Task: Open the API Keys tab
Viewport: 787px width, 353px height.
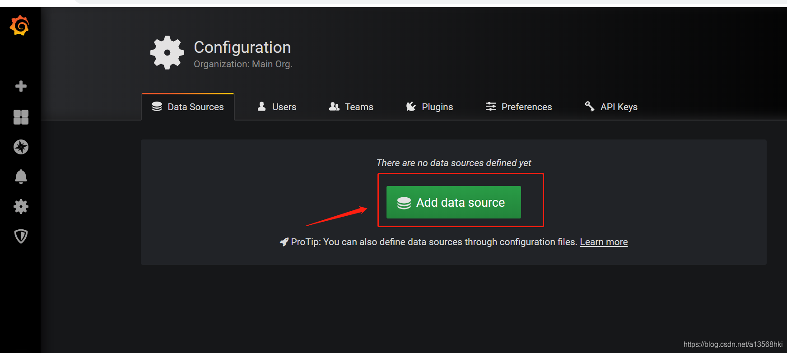Action: (x=611, y=107)
